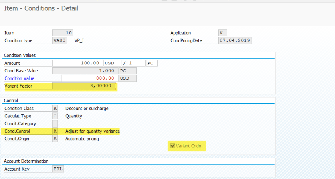Select the Amount unit PC field
The width and height of the screenshot is (335, 179).
coord(152,63)
